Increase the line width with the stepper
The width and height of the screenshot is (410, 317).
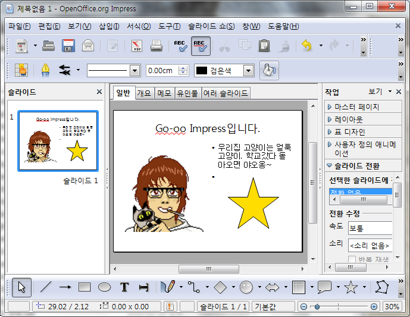pyautogui.click(x=183, y=68)
